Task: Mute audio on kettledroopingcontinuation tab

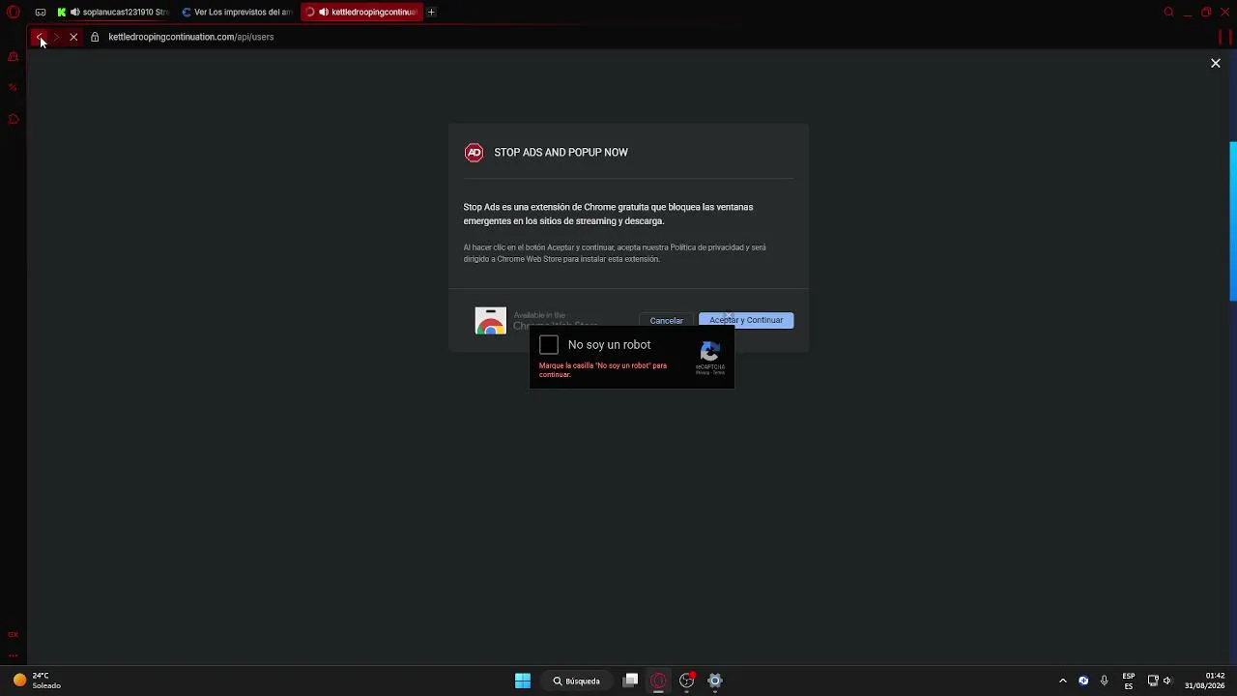Action: coord(324,12)
